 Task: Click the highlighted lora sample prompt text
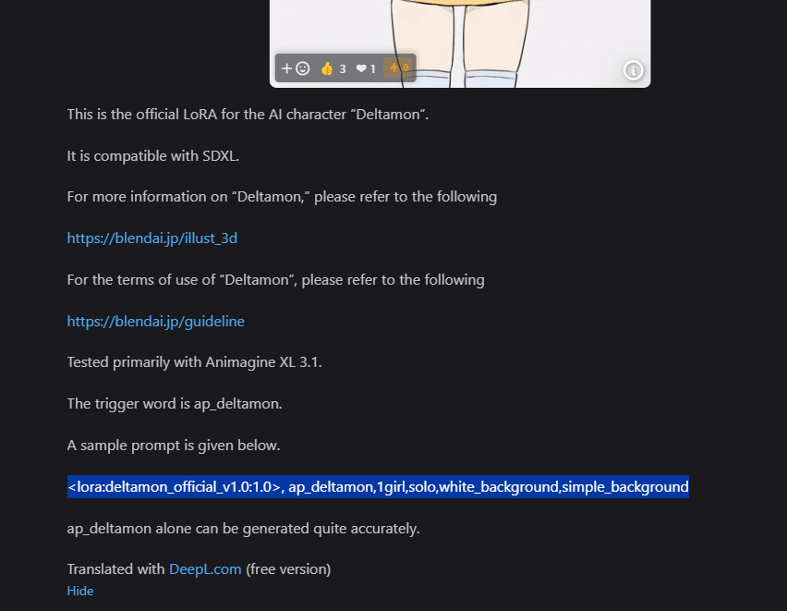tap(378, 487)
